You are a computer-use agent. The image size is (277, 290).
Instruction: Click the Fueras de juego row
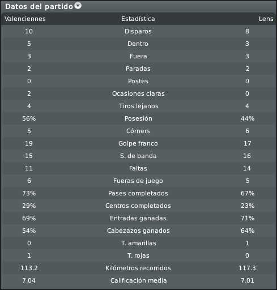pyautogui.click(x=138, y=181)
